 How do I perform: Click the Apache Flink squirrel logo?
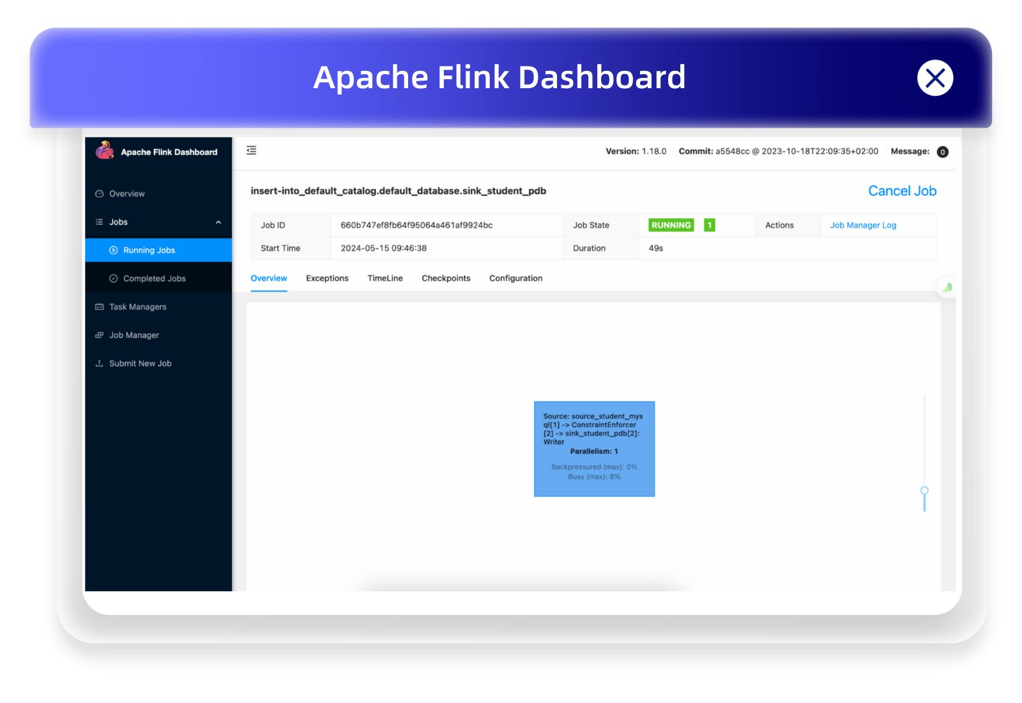(105, 150)
